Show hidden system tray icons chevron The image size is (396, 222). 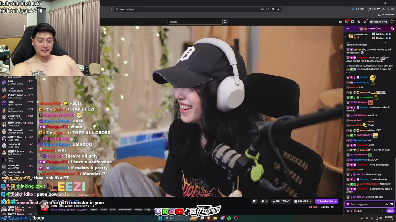(362, 218)
